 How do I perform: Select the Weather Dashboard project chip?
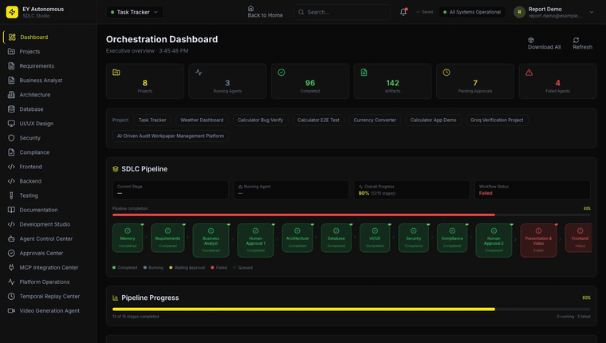202,120
